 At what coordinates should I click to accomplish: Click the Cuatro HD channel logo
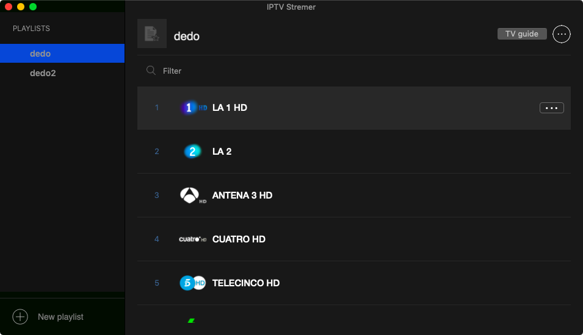[x=193, y=239]
